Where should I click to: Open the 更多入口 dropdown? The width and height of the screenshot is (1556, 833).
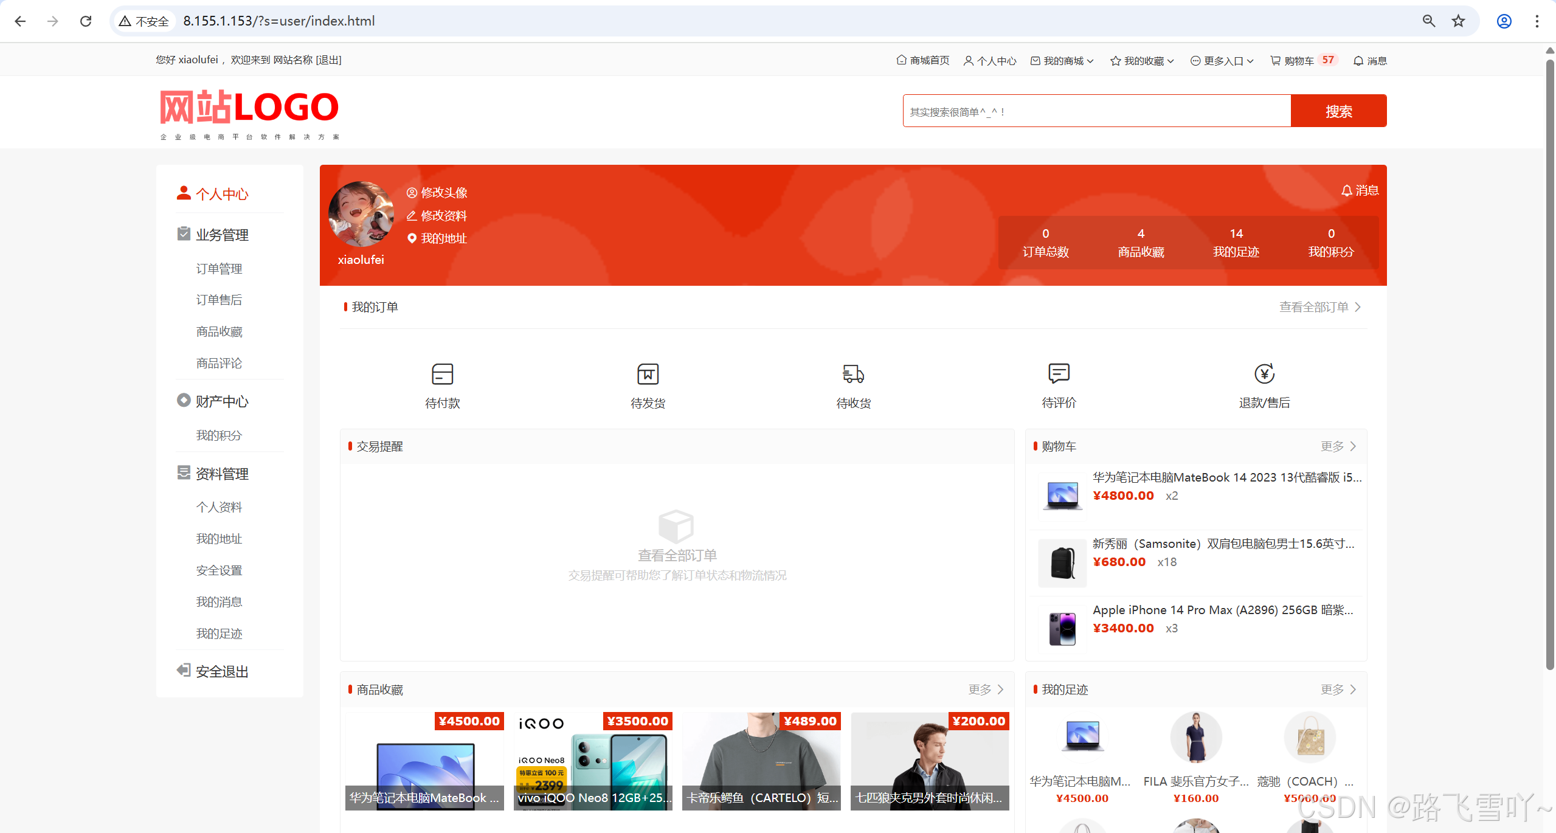[1222, 61]
